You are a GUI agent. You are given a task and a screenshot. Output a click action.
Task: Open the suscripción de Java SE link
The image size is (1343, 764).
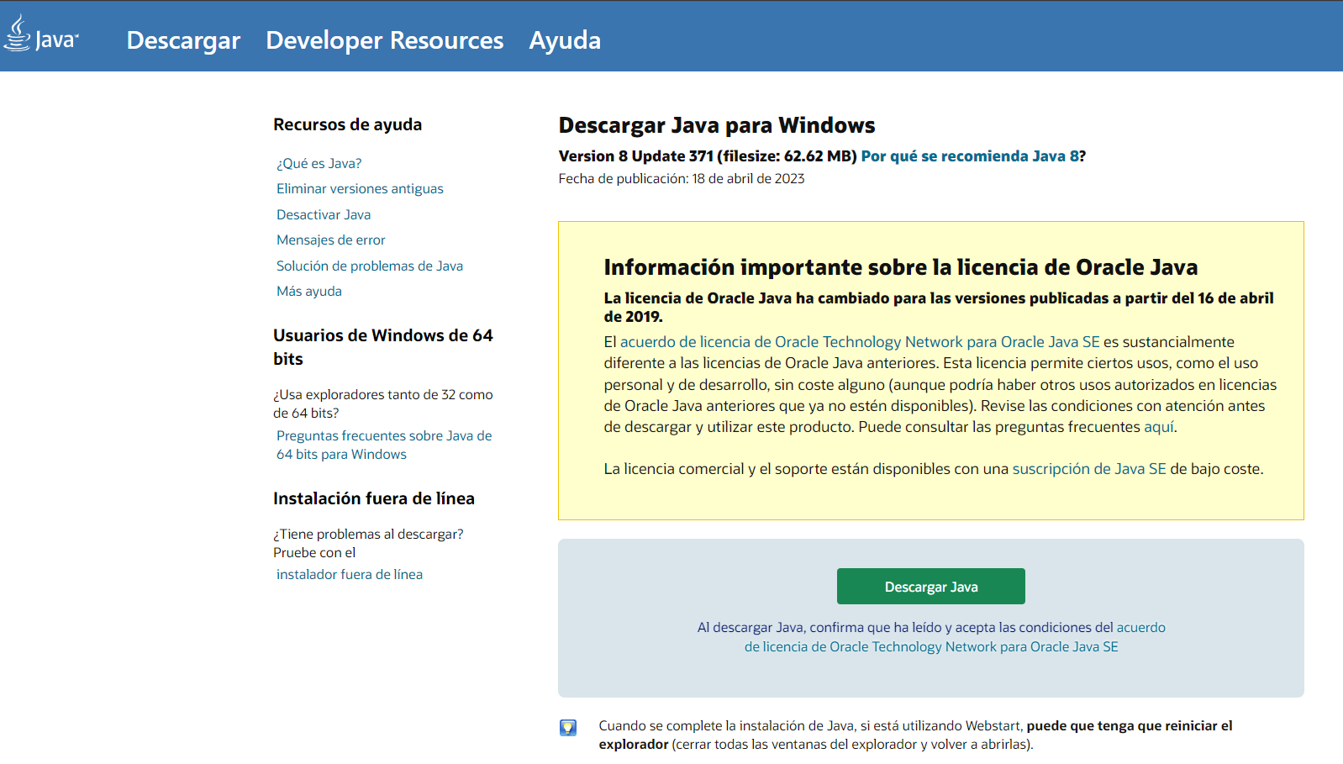1089,469
